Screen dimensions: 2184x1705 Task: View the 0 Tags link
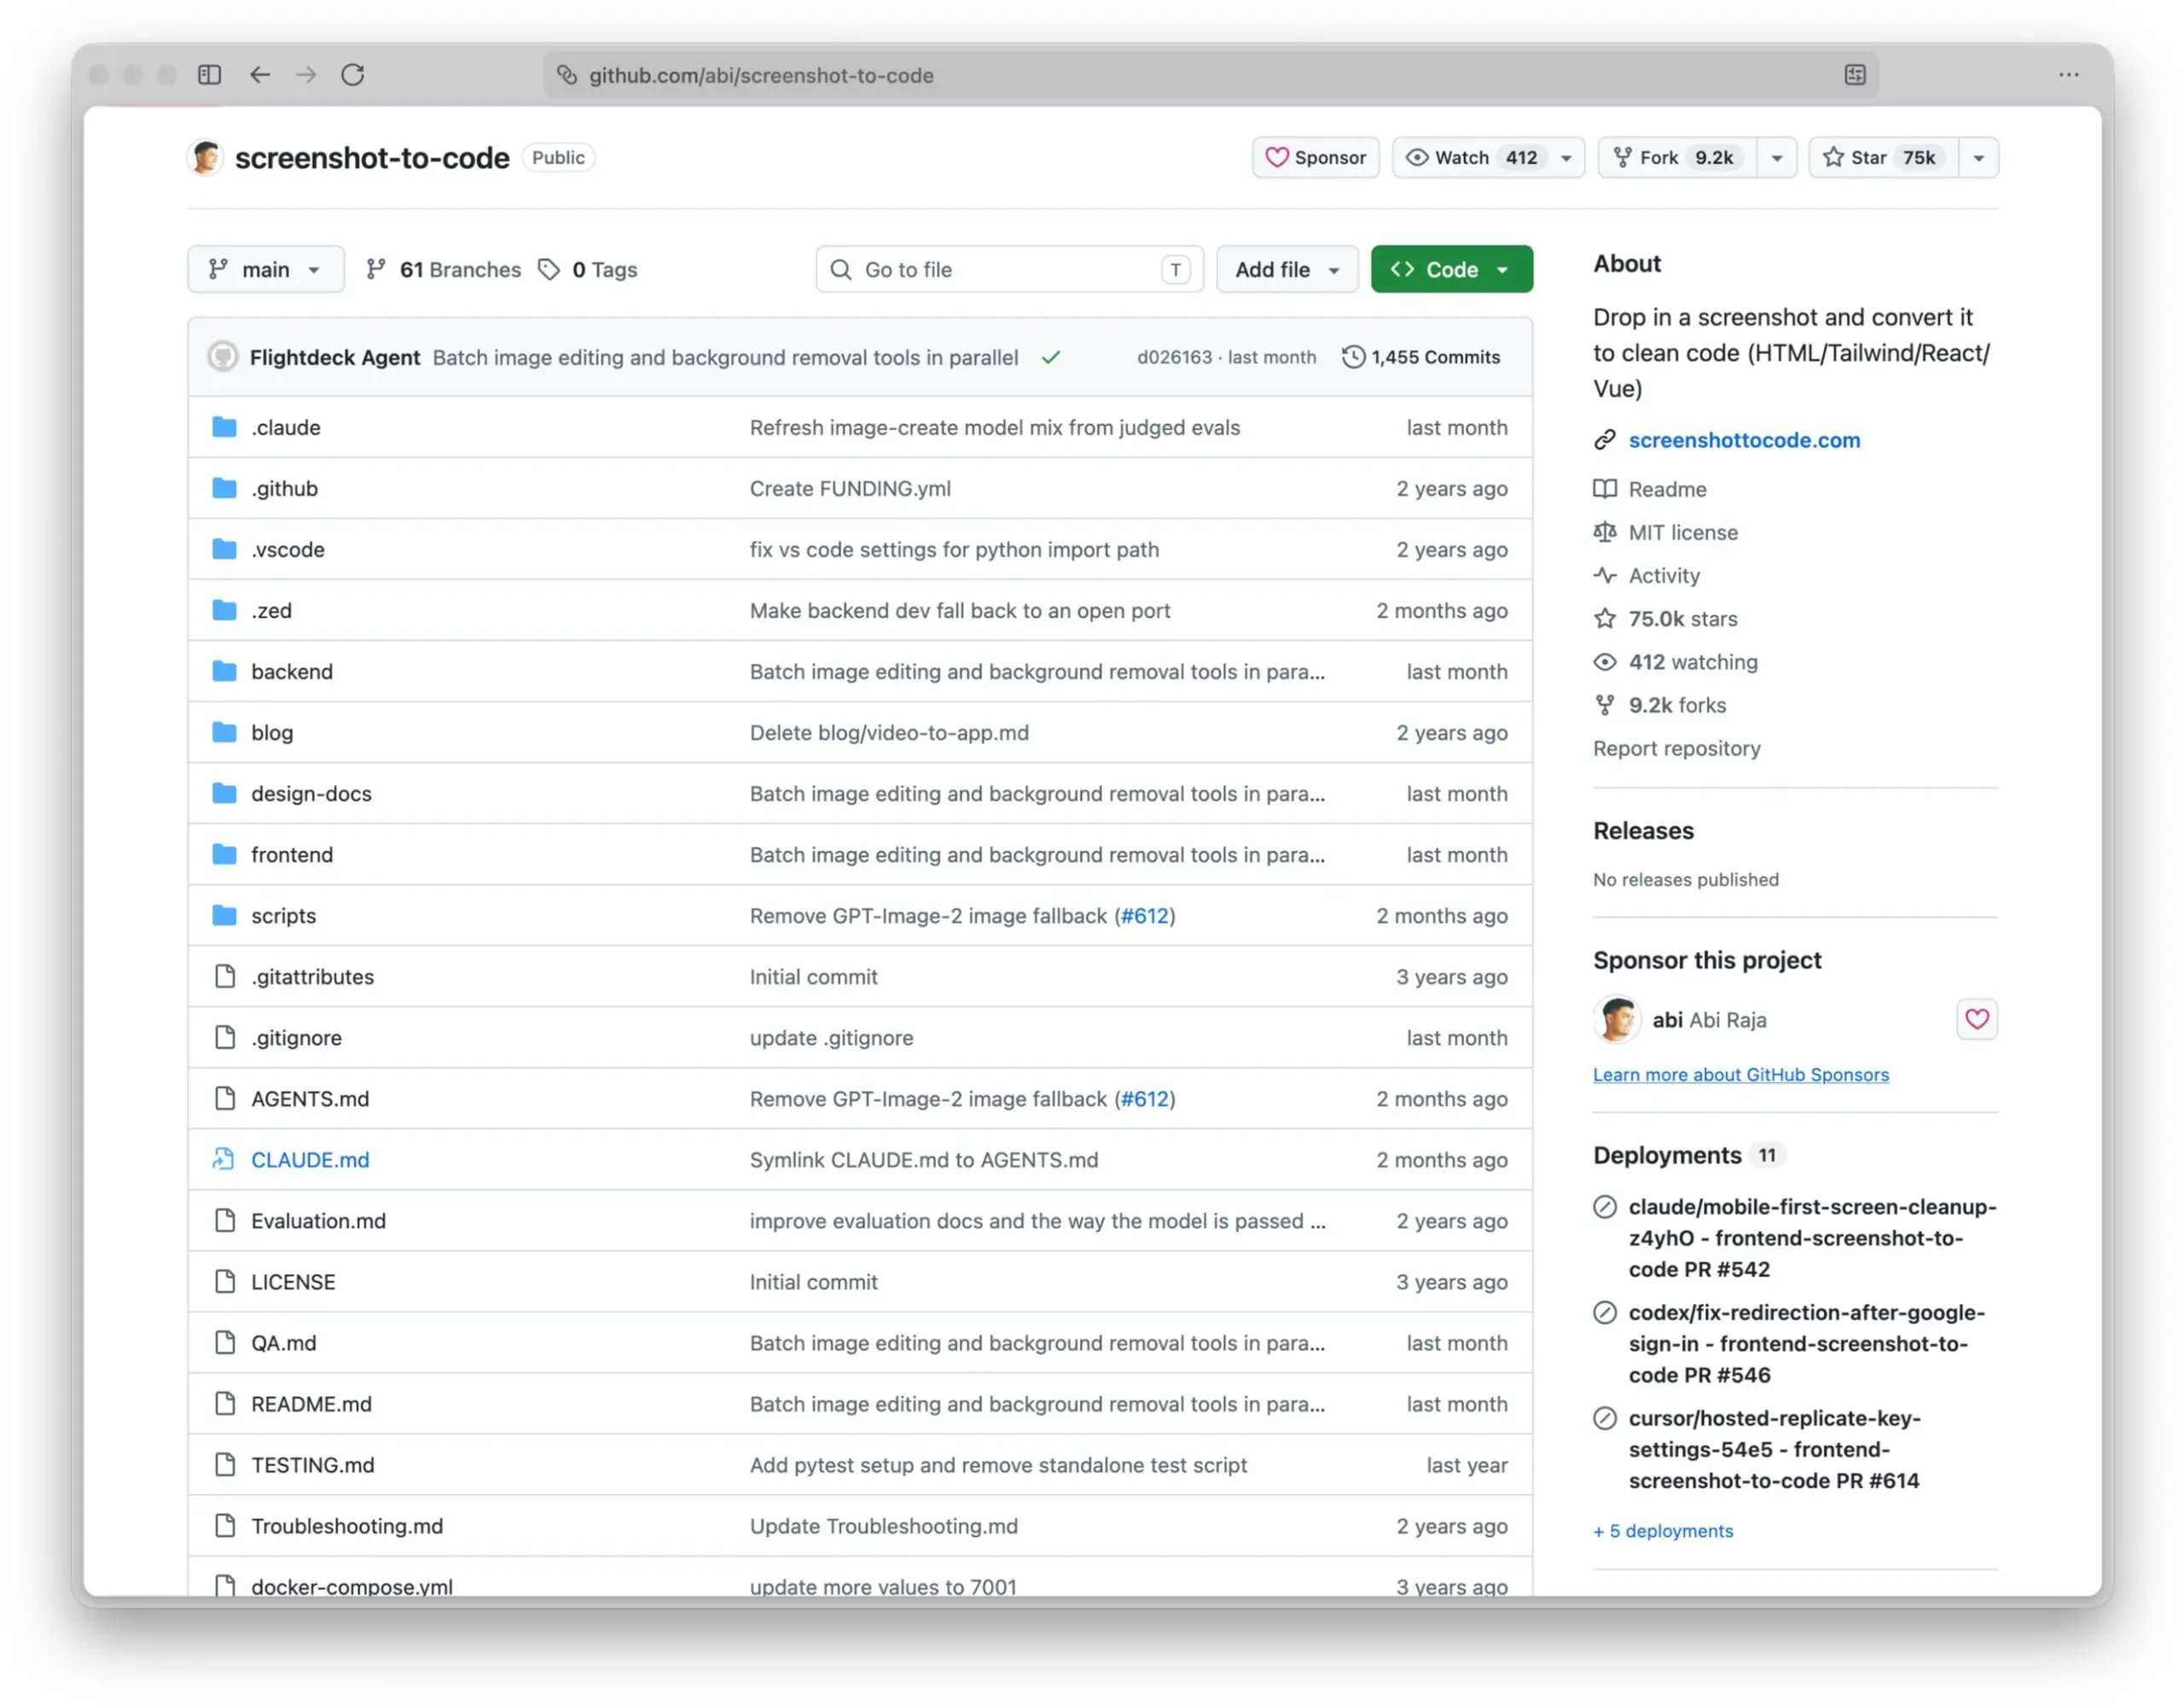[x=588, y=270]
